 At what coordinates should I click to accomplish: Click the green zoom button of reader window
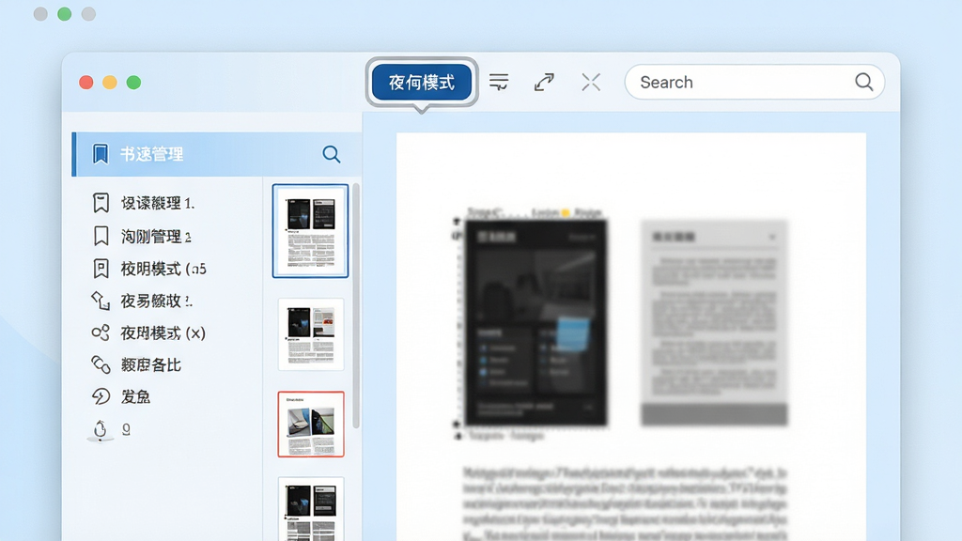(133, 83)
